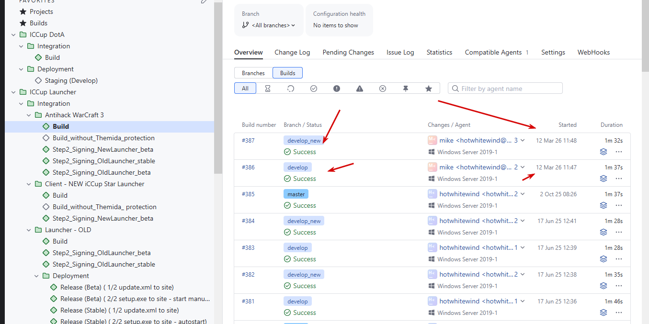Click the star icon next to Projects
The width and height of the screenshot is (649, 324).
23,11
